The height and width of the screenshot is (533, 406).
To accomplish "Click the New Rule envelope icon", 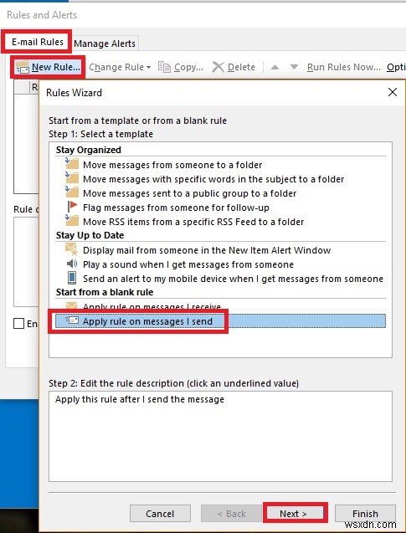I will 23,67.
